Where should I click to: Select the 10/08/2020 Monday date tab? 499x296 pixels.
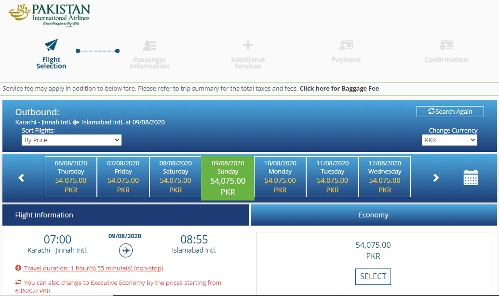(x=280, y=176)
